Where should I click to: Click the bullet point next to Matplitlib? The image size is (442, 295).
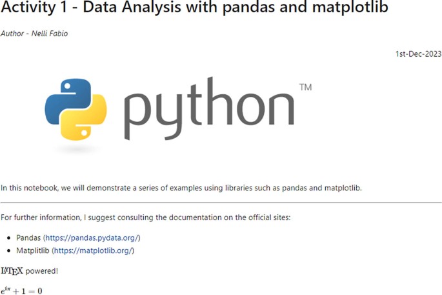point(9,250)
